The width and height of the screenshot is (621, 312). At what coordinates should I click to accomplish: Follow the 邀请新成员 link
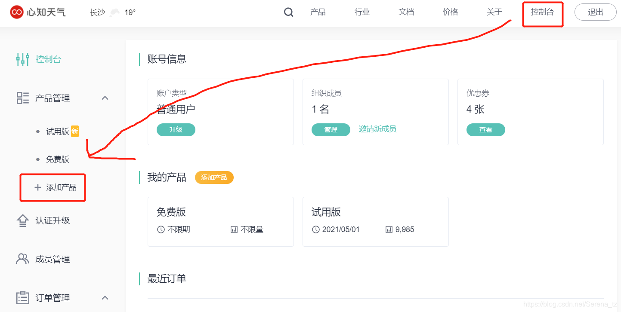click(377, 129)
